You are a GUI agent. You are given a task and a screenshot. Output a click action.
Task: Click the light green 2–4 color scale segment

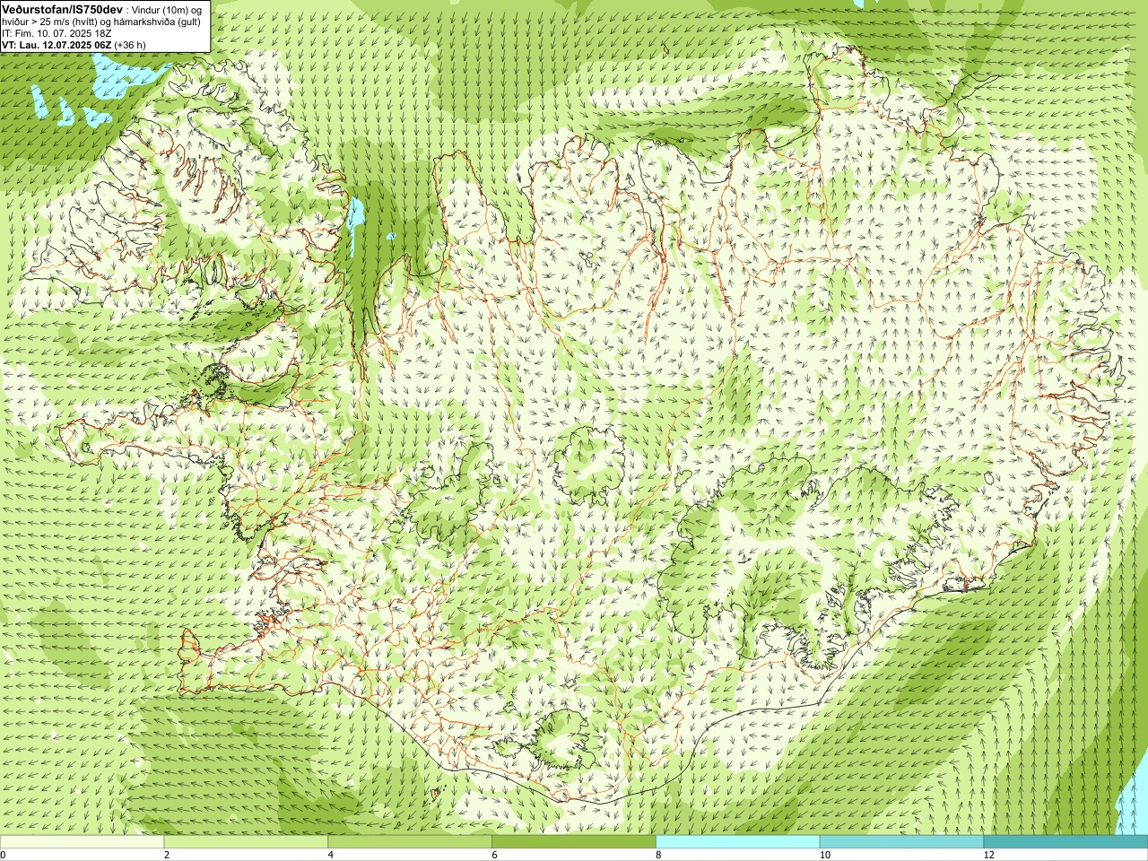coord(246,842)
